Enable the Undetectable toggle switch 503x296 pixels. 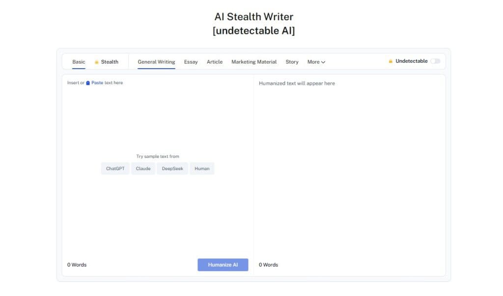tap(435, 61)
